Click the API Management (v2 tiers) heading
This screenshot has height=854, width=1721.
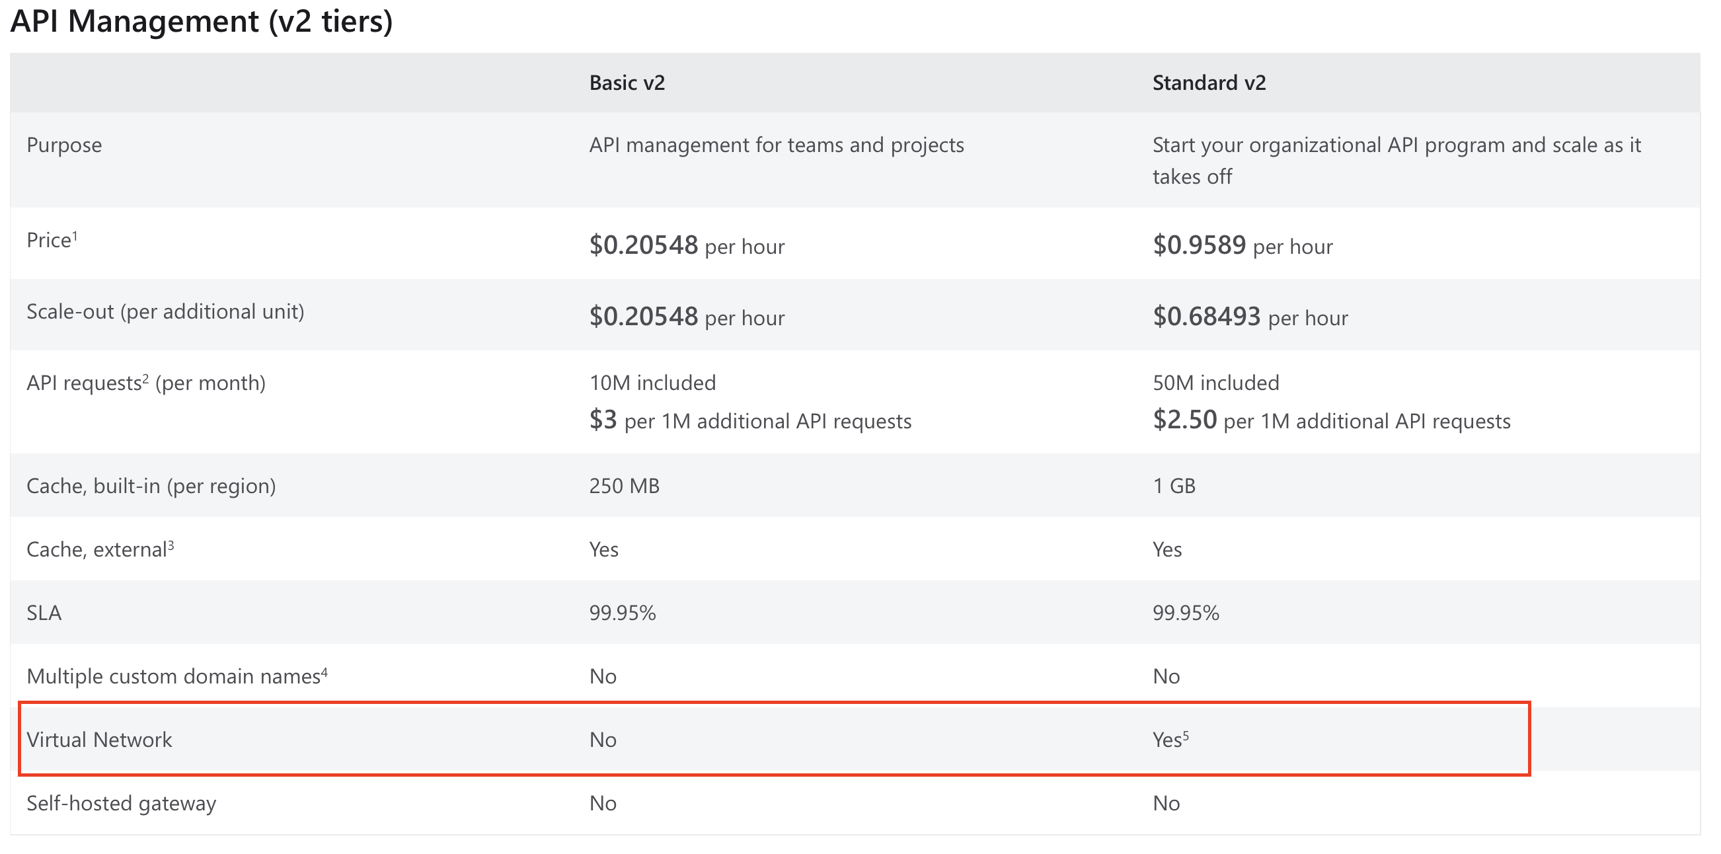[201, 21]
